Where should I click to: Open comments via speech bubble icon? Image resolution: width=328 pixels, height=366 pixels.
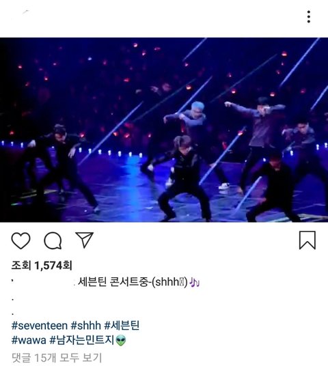(x=53, y=240)
